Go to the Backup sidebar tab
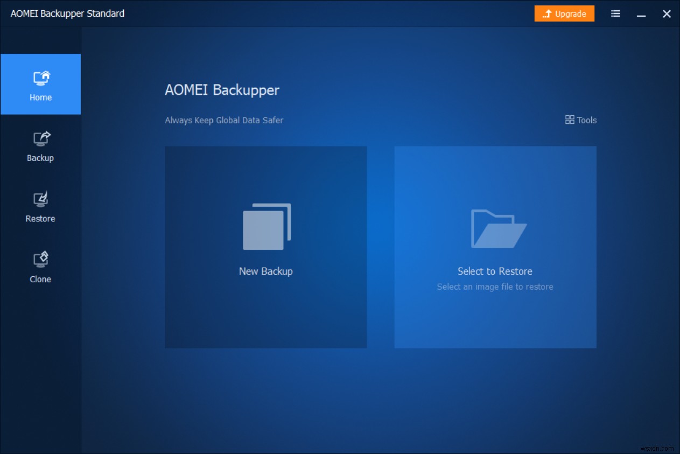This screenshot has height=454, width=680. tap(40, 145)
